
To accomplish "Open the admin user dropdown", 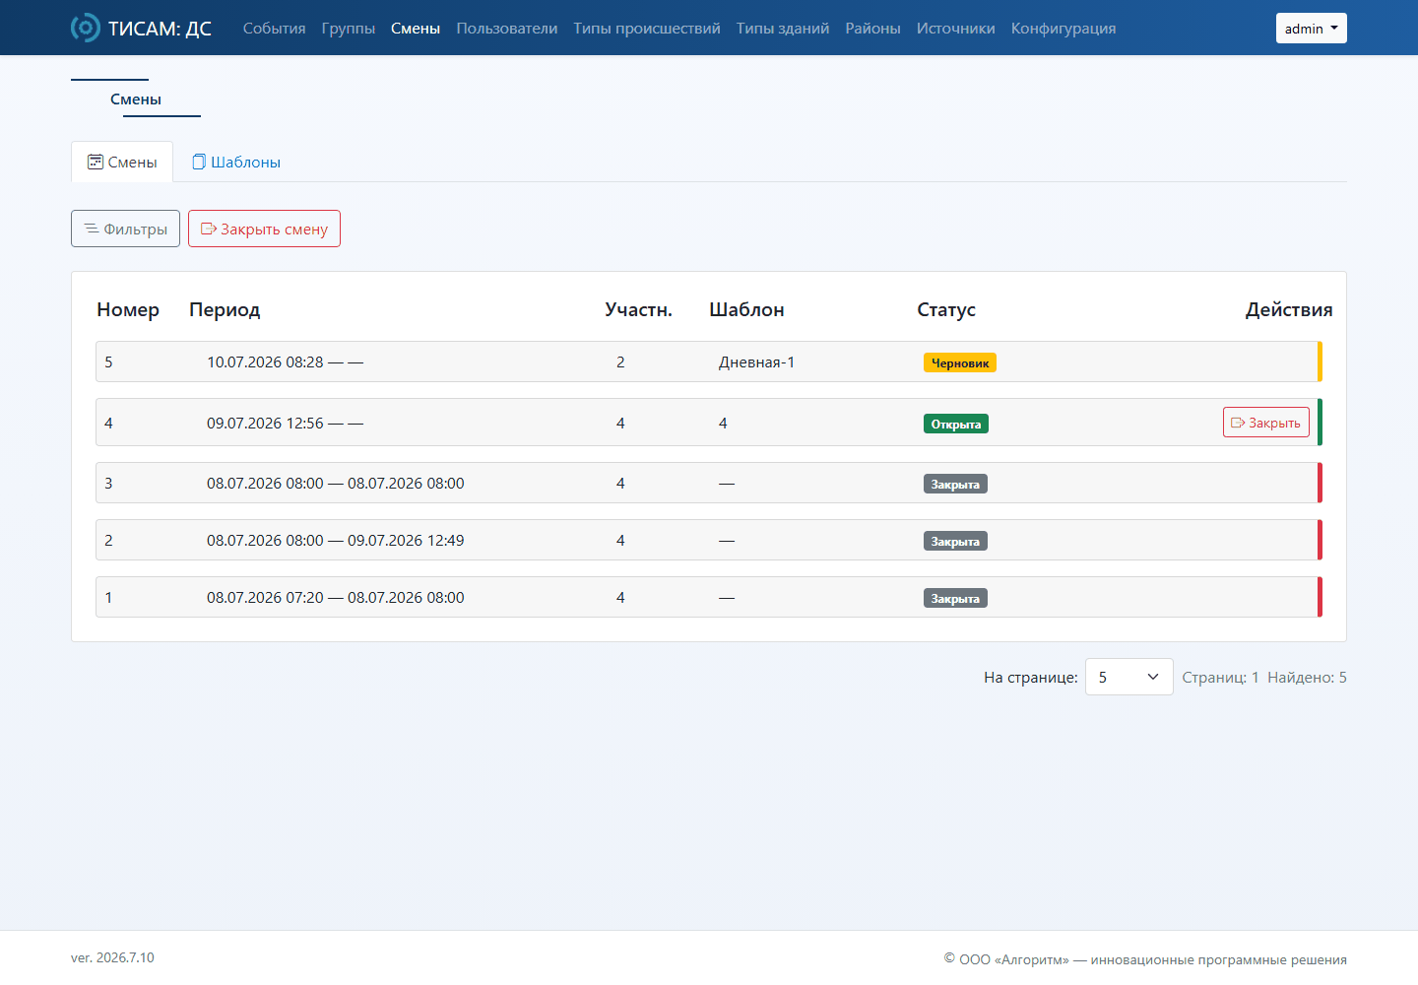I will (x=1311, y=29).
